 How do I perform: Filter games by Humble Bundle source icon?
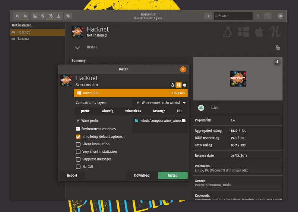[50, 16]
